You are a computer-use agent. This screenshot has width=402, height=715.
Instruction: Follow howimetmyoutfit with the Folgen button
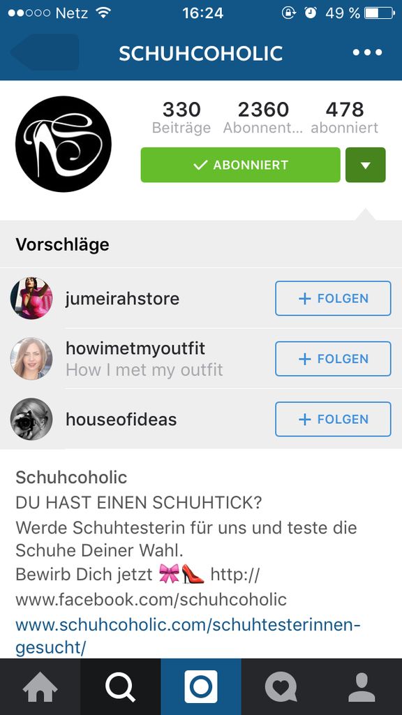(x=333, y=359)
